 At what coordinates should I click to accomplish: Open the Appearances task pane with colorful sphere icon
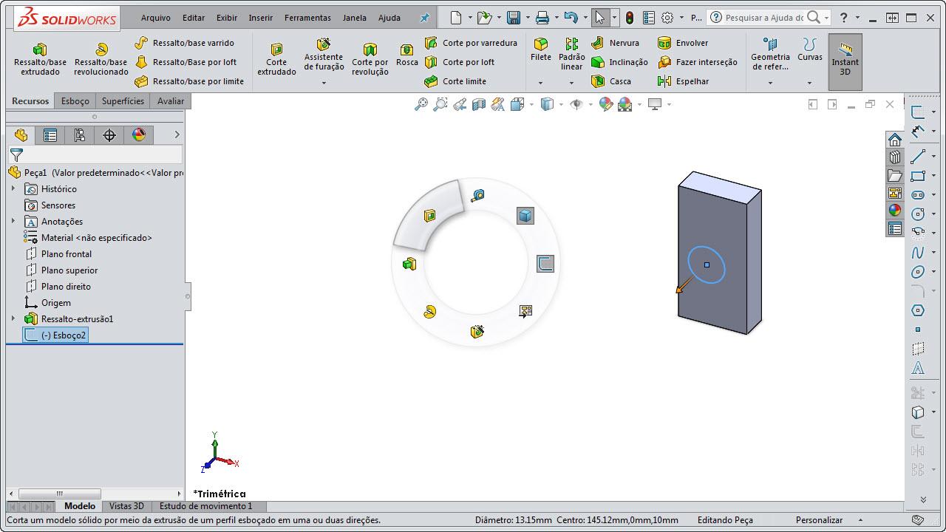(894, 211)
